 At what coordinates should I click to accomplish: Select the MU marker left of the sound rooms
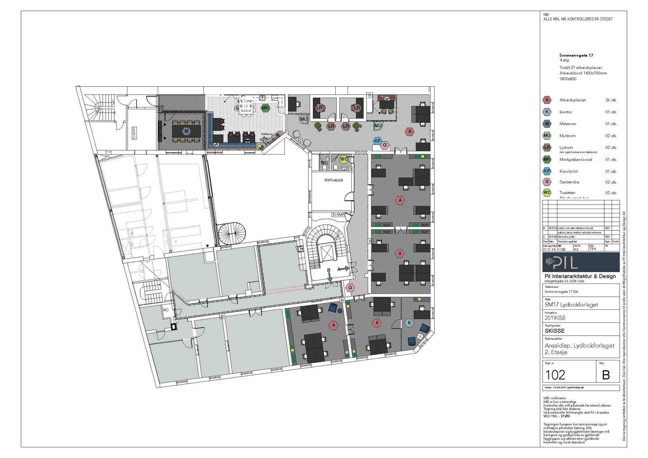304,119
